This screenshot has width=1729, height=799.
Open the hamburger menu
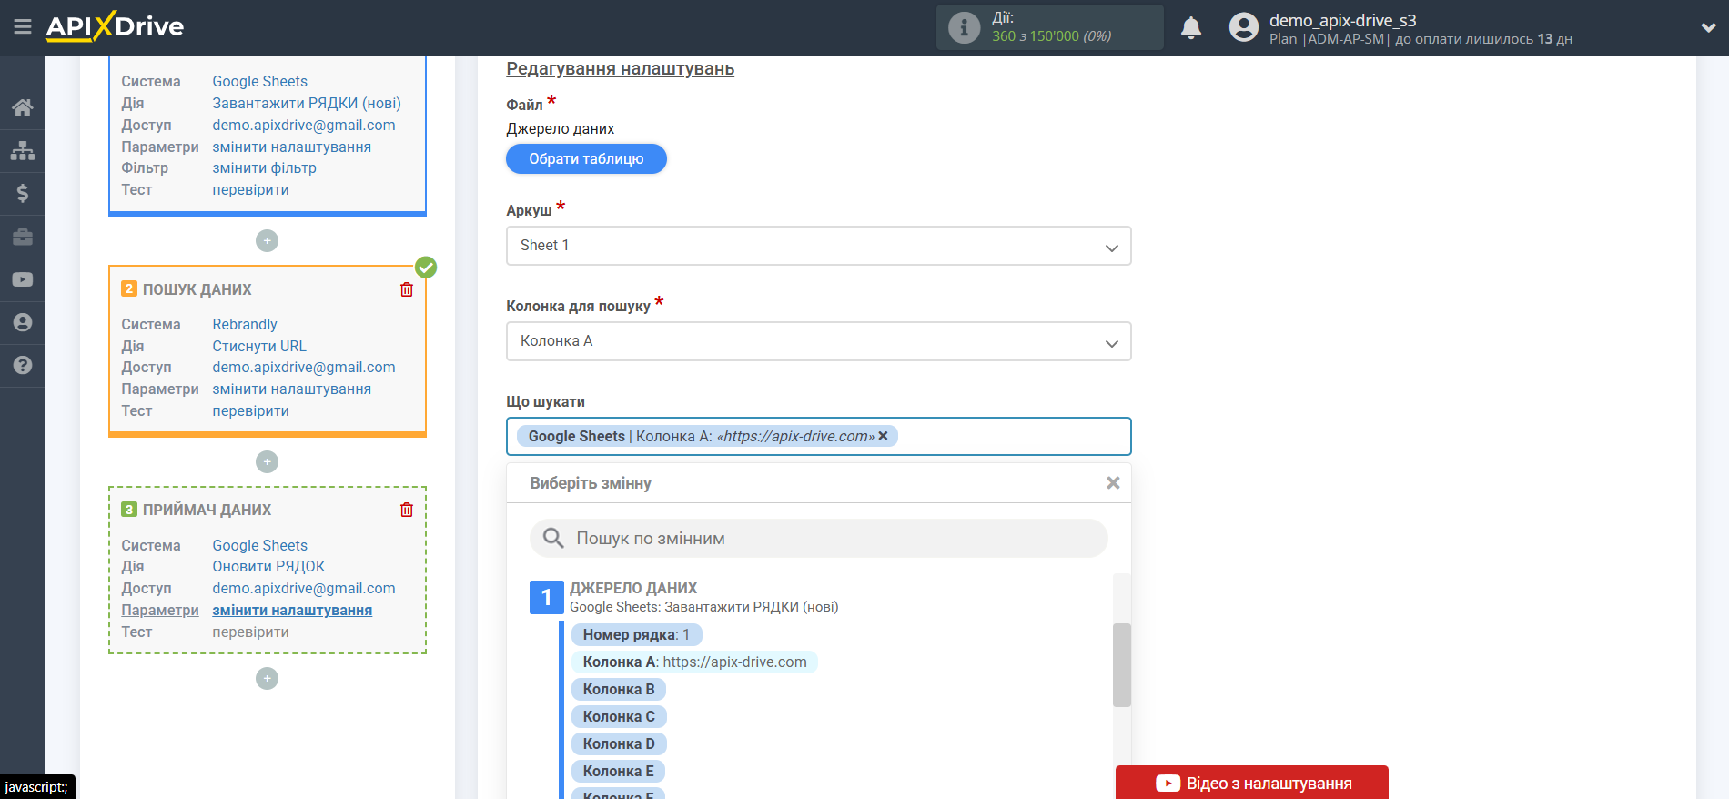click(23, 27)
